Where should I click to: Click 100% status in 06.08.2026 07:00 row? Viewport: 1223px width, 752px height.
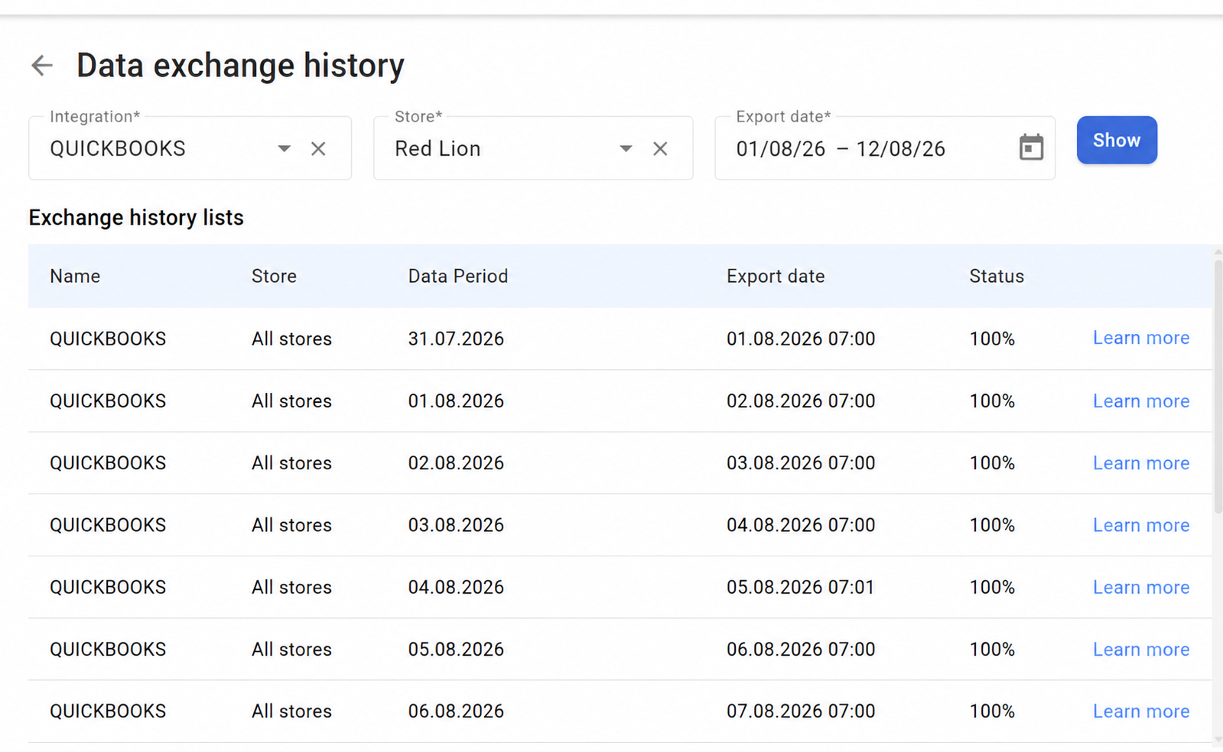click(x=992, y=649)
